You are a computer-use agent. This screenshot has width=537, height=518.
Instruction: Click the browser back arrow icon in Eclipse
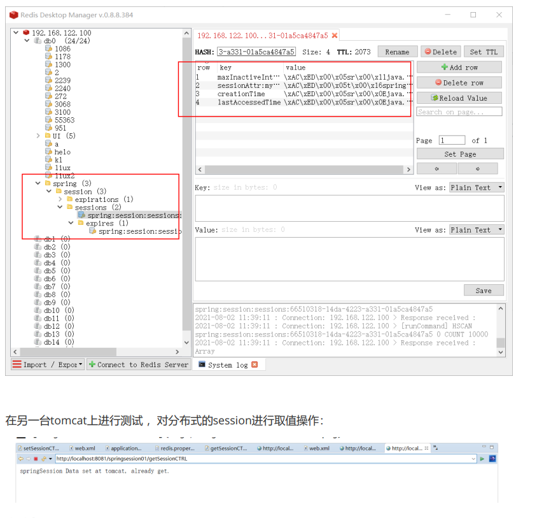coord(21,459)
